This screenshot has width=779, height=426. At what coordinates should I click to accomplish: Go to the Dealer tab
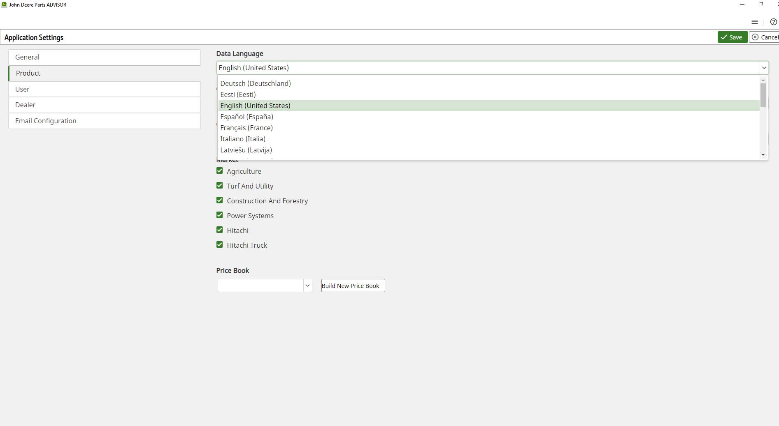(x=105, y=105)
